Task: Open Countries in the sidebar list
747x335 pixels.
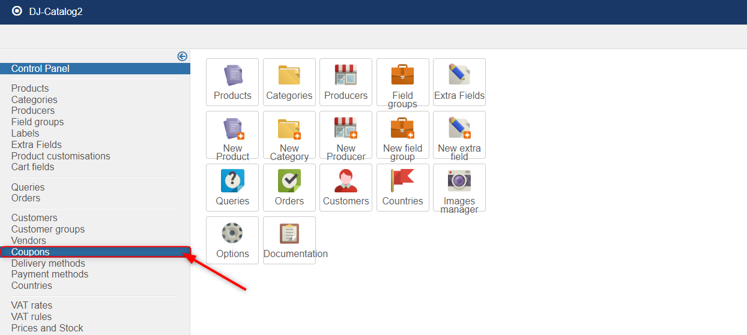Action: (x=32, y=285)
